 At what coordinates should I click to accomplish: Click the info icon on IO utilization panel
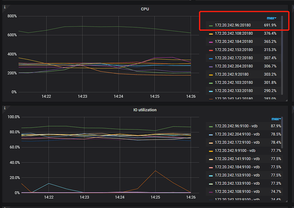coord(4,108)
